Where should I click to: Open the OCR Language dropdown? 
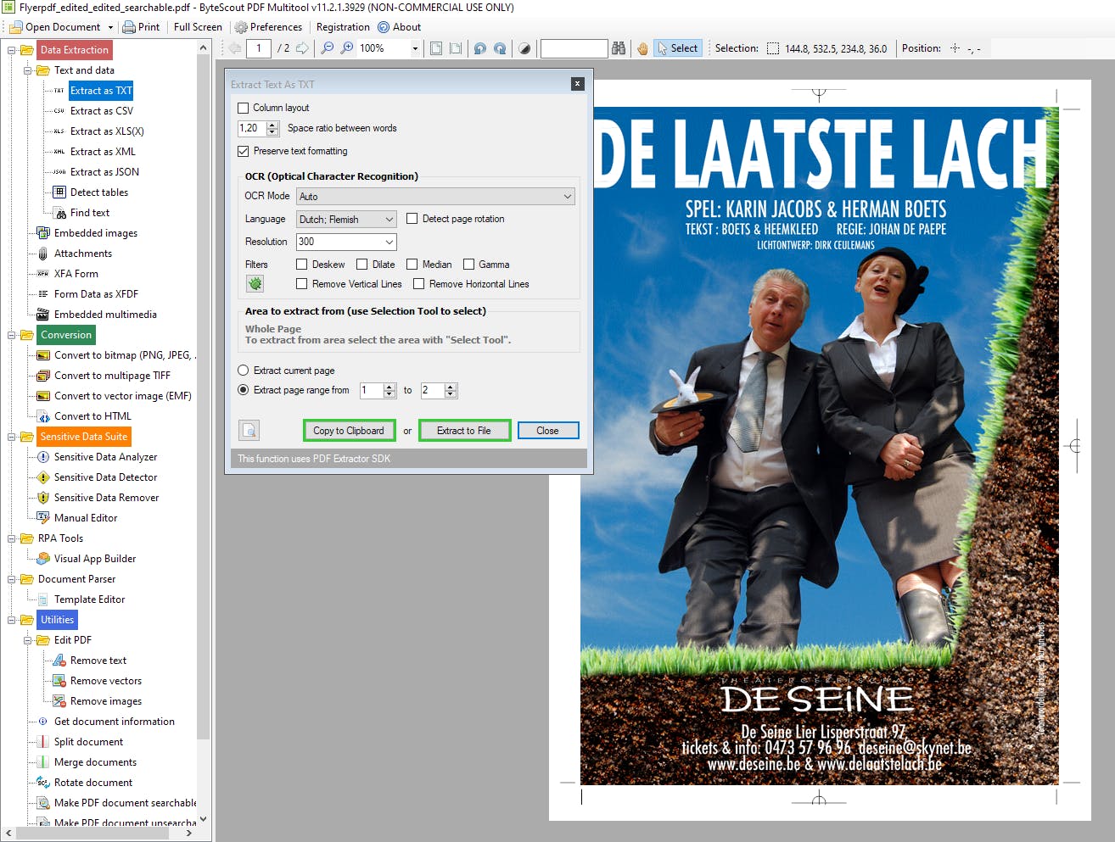(x=346, y=219)
